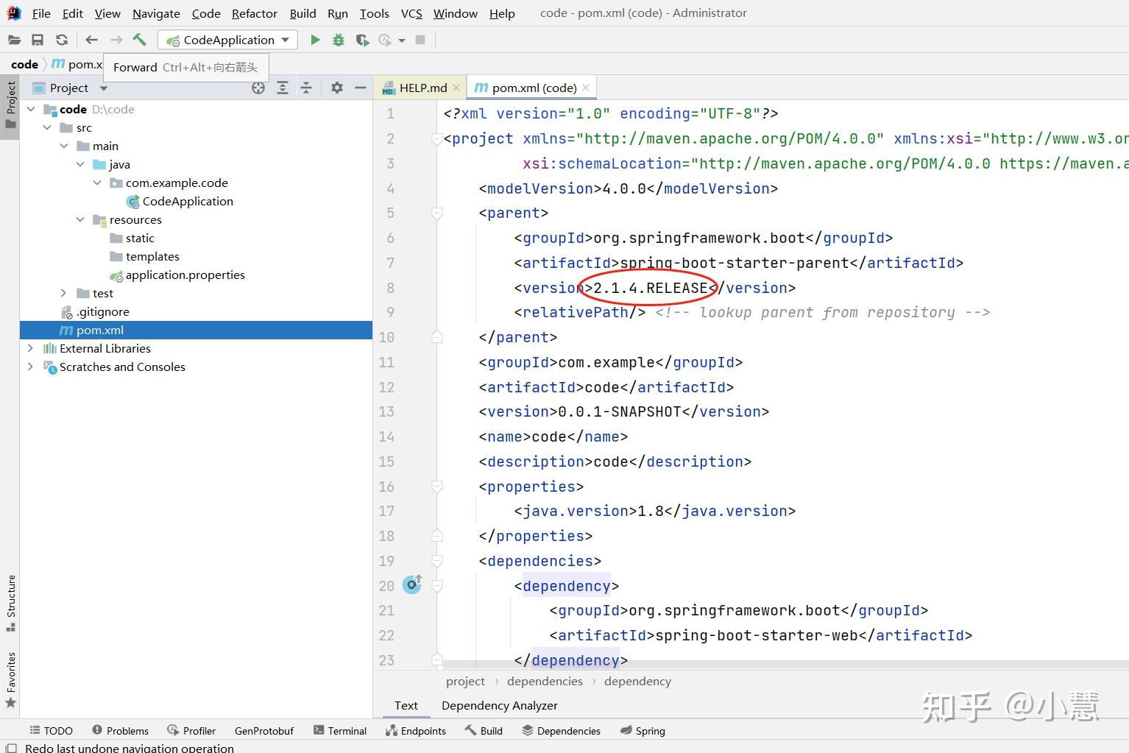Screen dimensions: 1129x753
Task: Open the Terminal tool window
Action: (x=339, y=731)
